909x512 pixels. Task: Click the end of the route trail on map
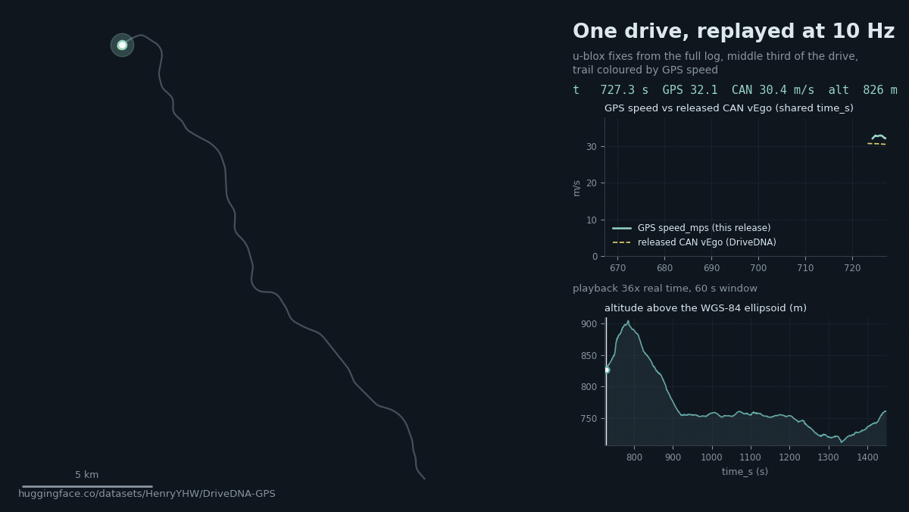[424, 479]
